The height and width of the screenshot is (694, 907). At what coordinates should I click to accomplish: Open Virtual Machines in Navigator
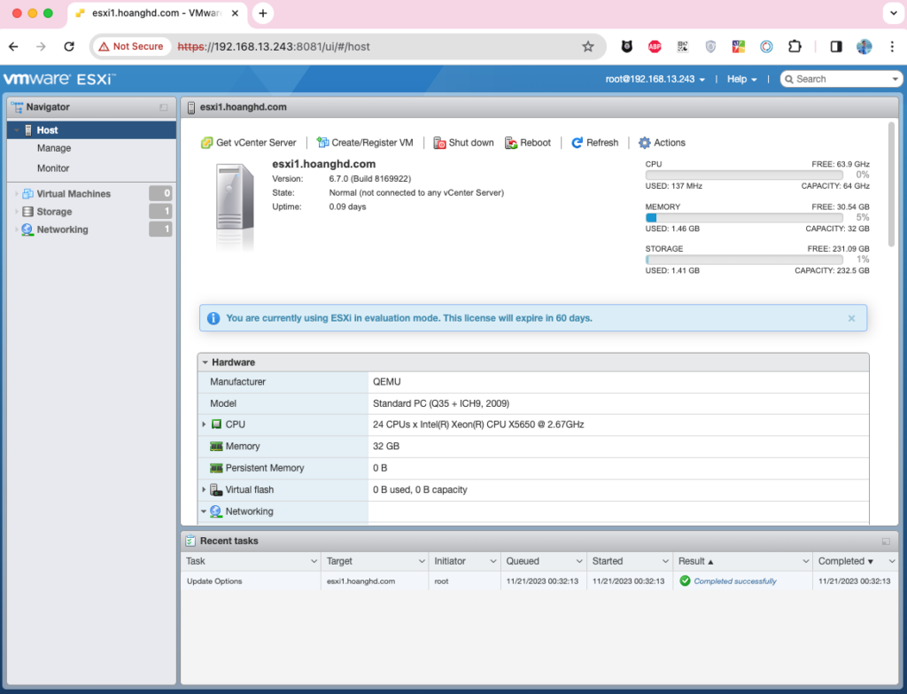point(74,194)
